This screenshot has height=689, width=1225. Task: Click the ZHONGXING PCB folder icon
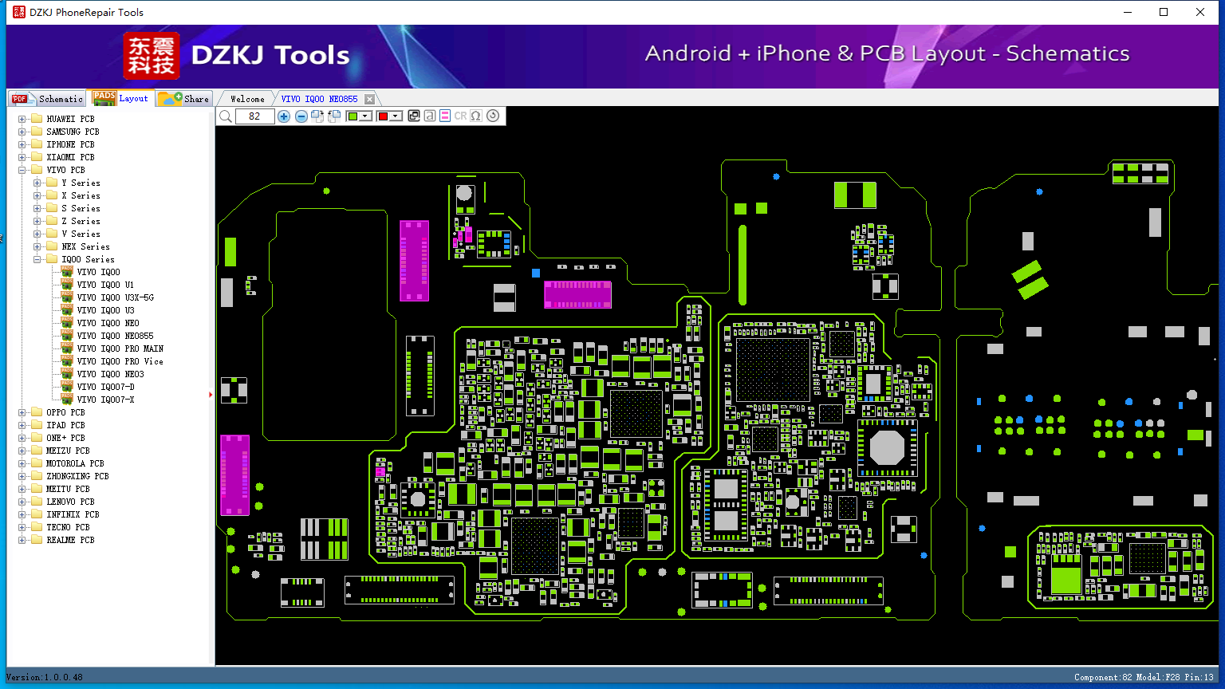[36, 476]
